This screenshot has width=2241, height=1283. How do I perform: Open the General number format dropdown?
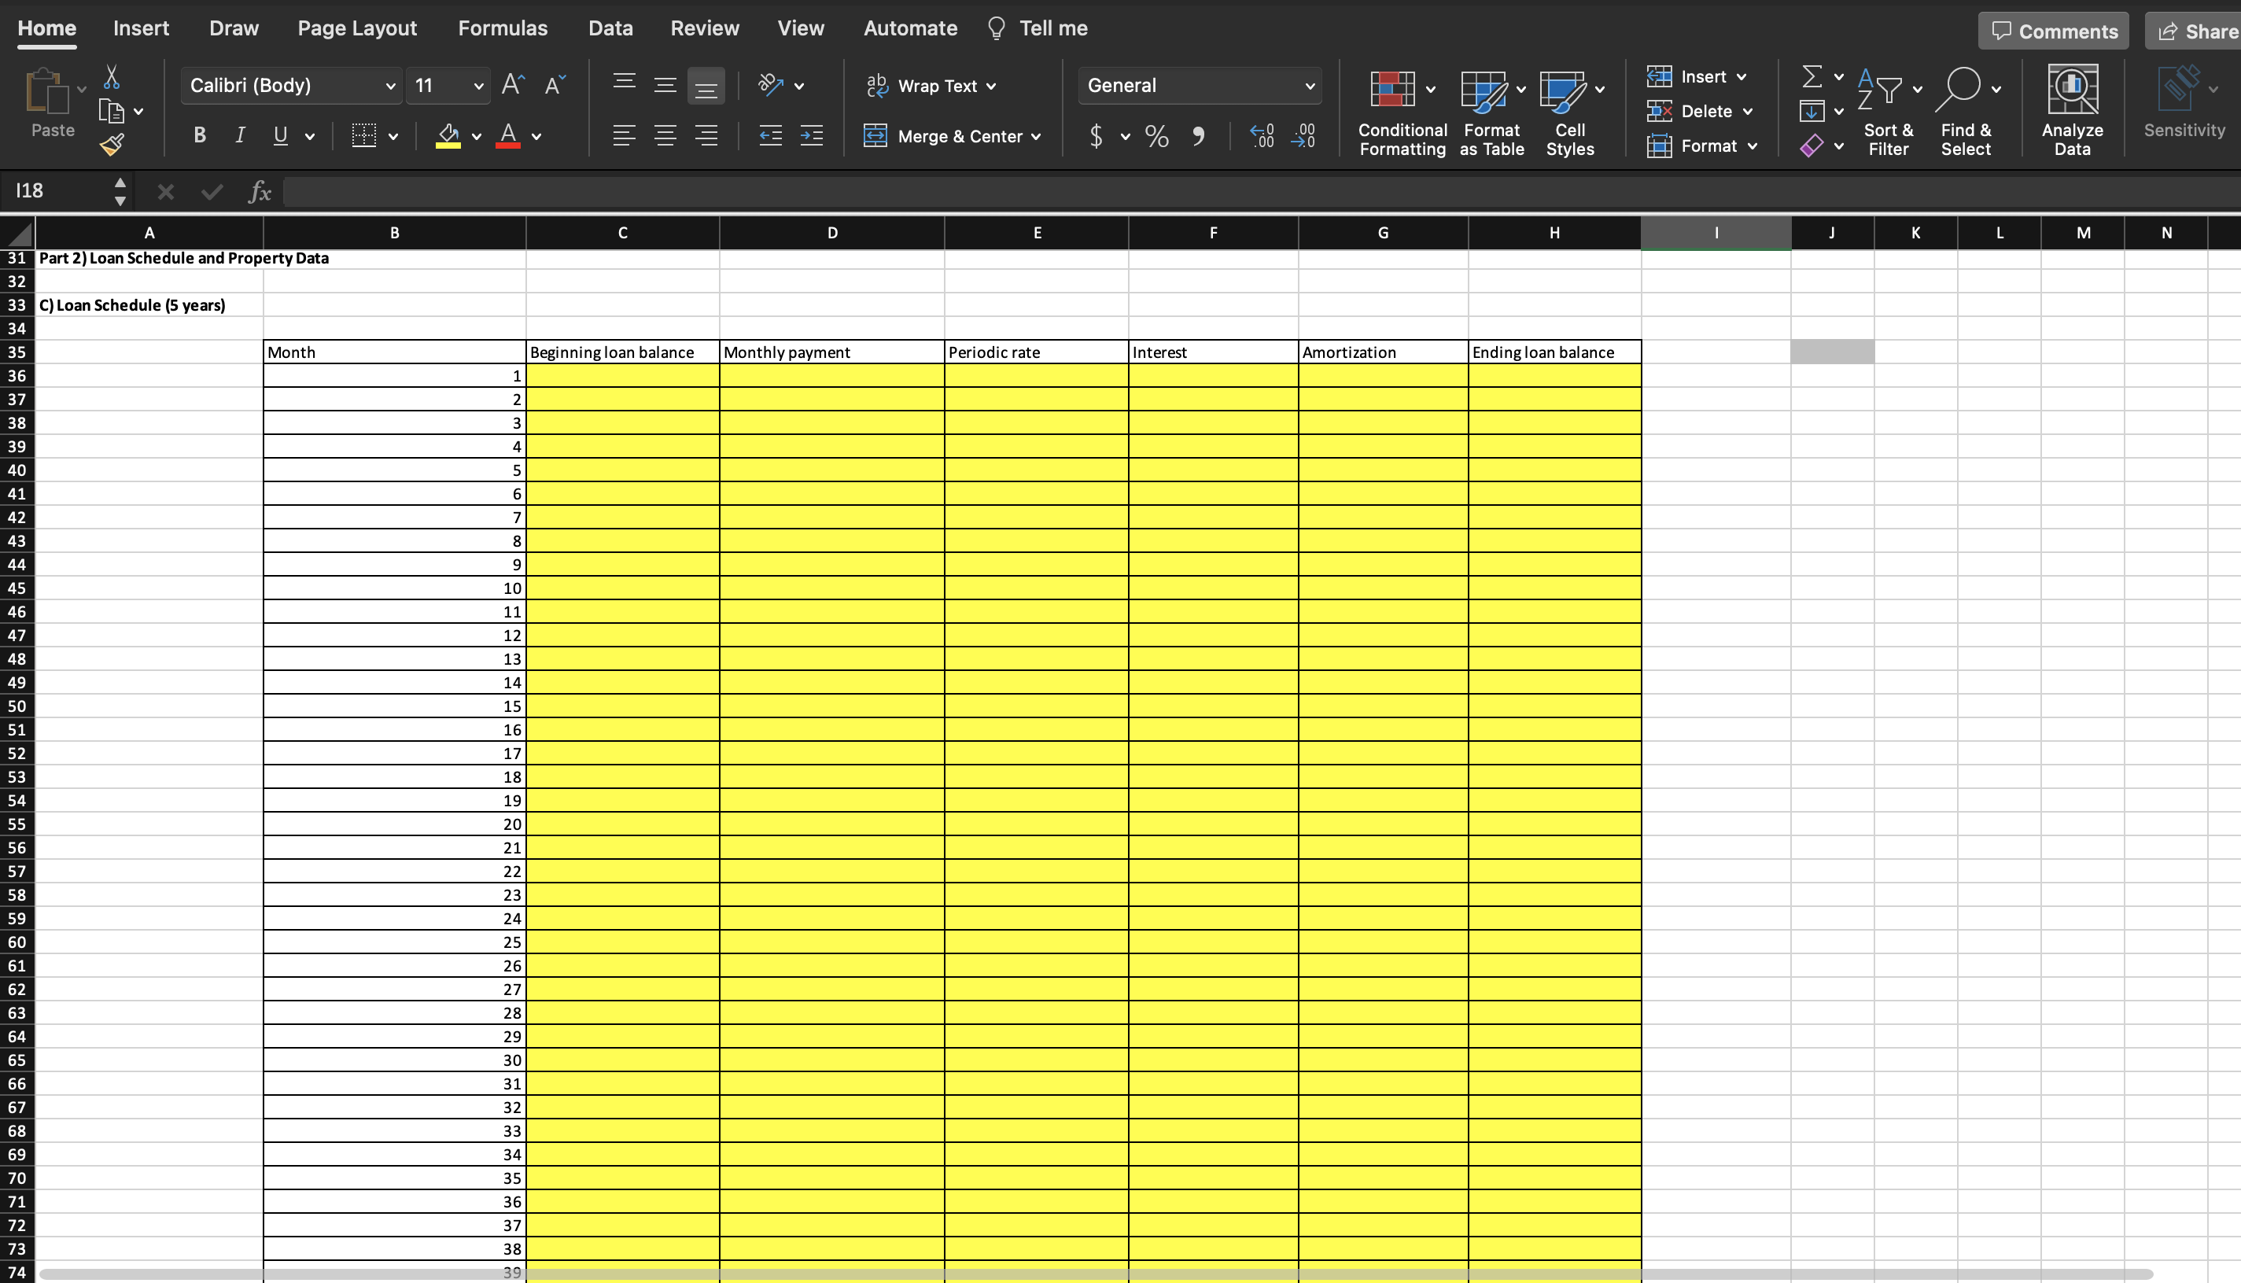(1200, 86)
